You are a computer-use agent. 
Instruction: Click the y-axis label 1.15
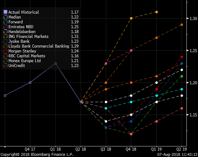(x=193, y=115)
